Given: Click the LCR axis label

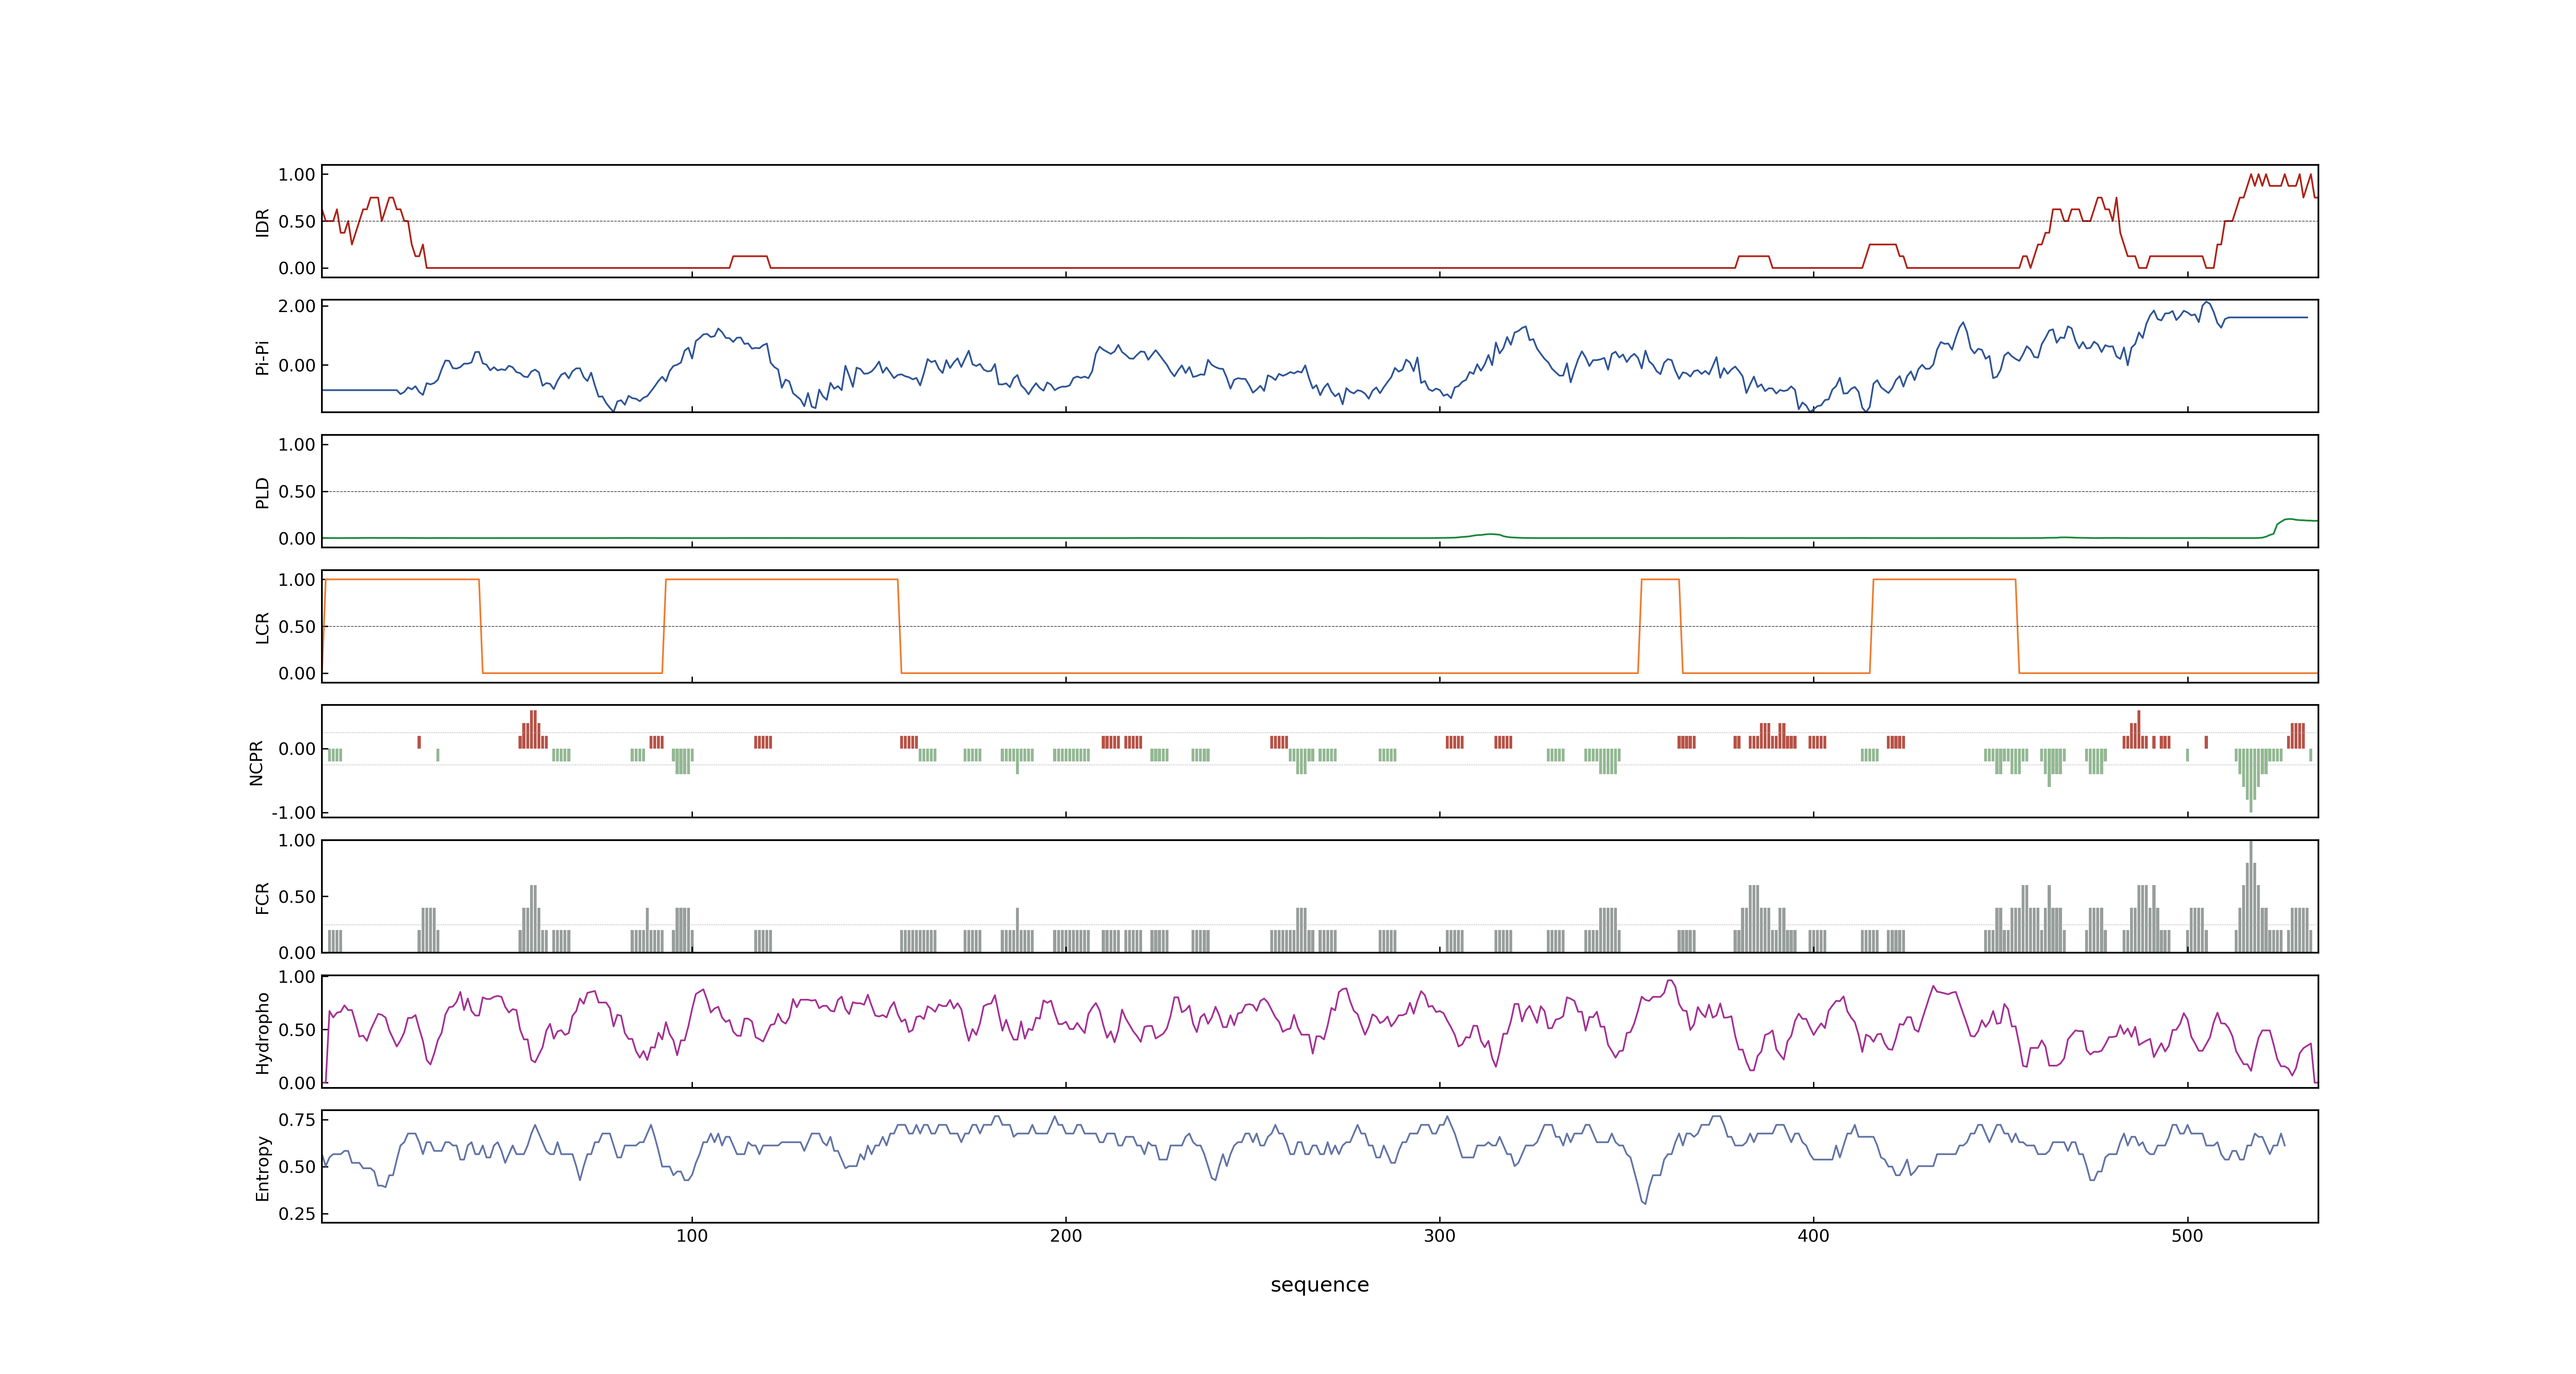Looking at the screenshot, I should 262,627.
